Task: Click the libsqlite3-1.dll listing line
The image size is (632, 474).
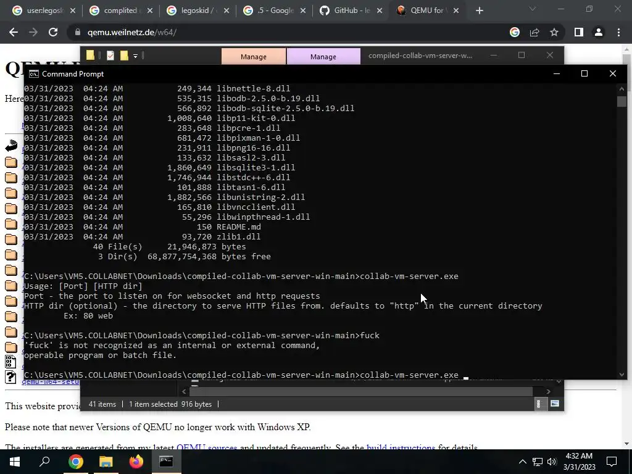Action: pyautogui.click(x=160, y=168)
